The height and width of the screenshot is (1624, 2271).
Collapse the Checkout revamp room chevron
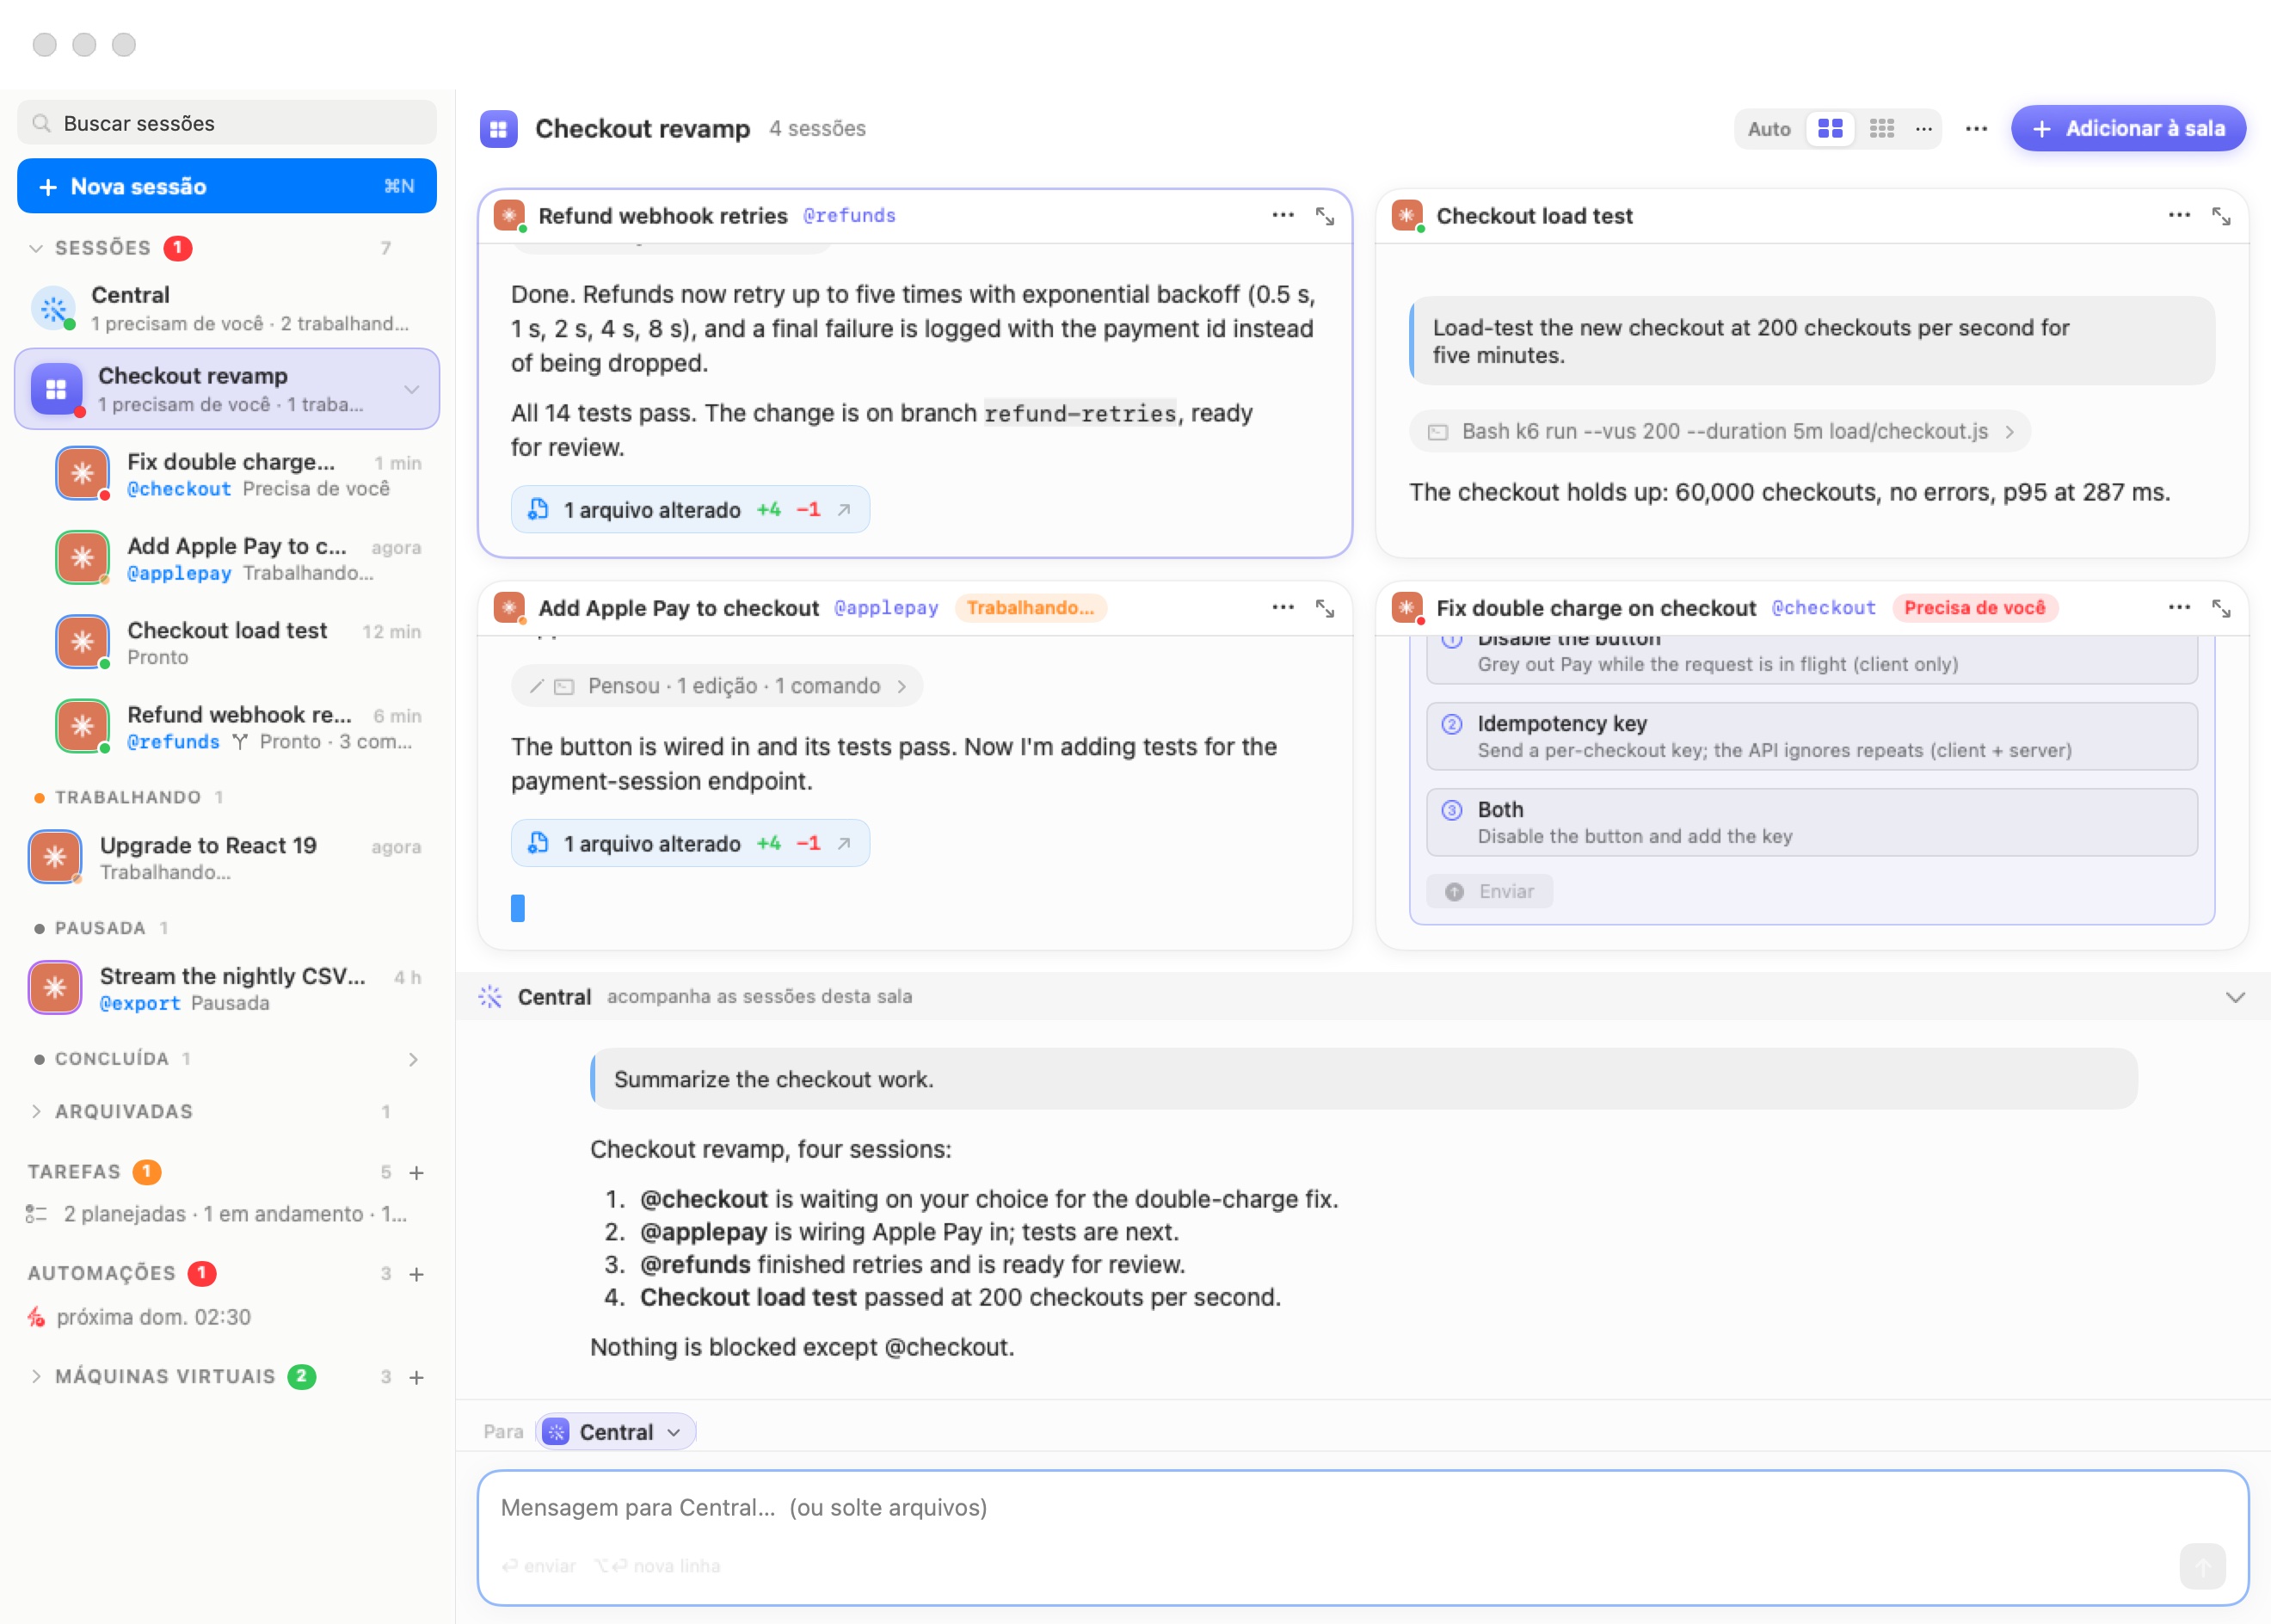(411, 389)
